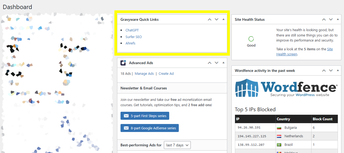Click the Best-performing Ads for label

tap(141, 145)
